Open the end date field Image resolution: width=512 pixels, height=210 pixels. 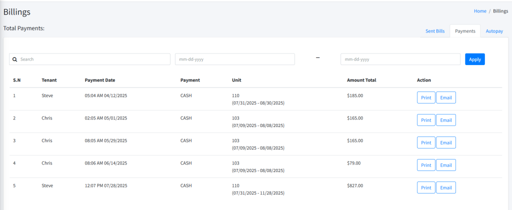400,59
